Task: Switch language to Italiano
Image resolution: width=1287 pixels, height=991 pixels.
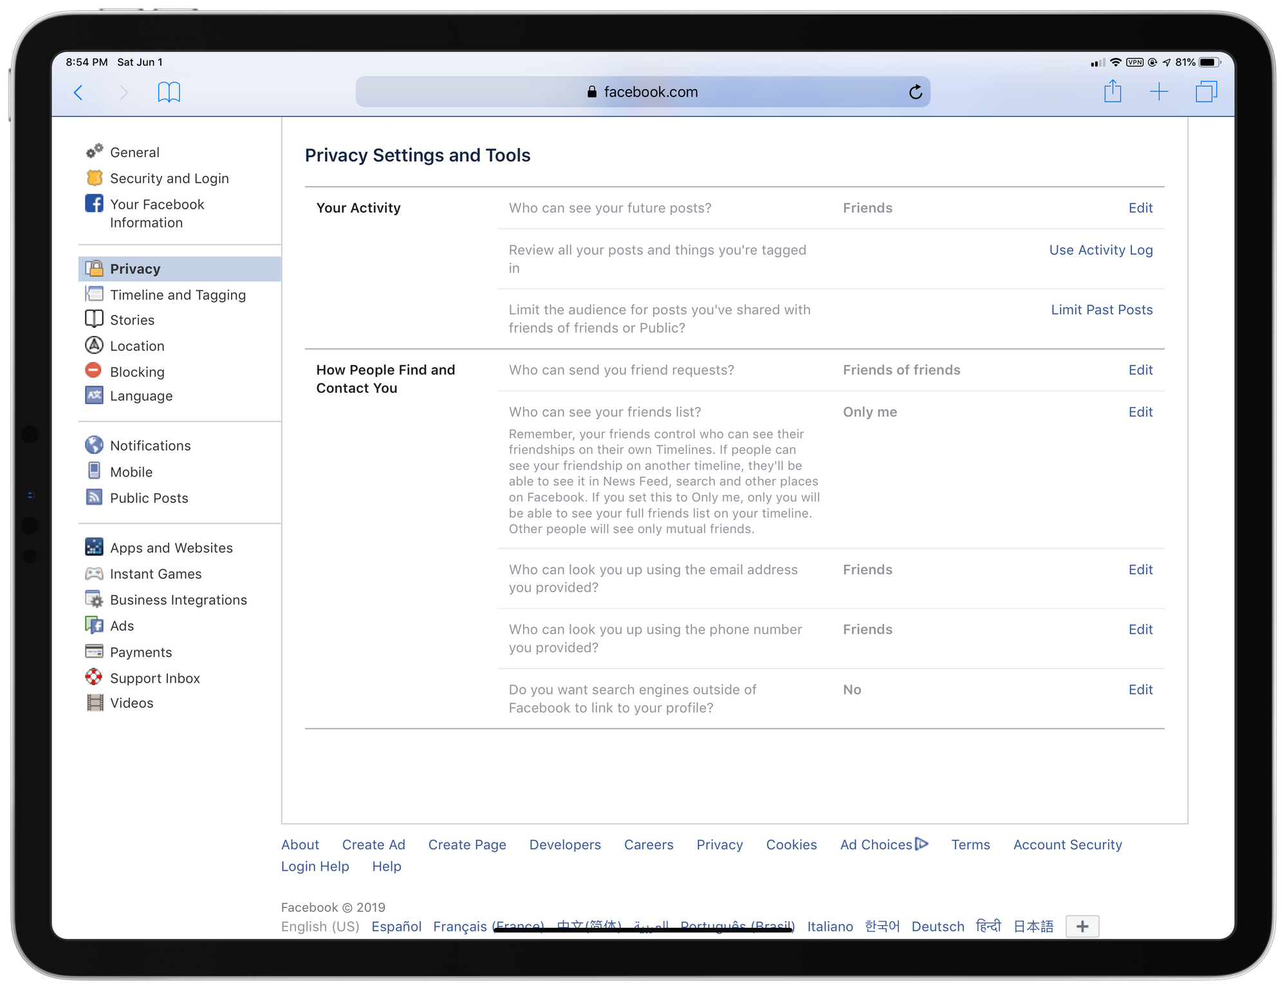Action: pos(830,927)
